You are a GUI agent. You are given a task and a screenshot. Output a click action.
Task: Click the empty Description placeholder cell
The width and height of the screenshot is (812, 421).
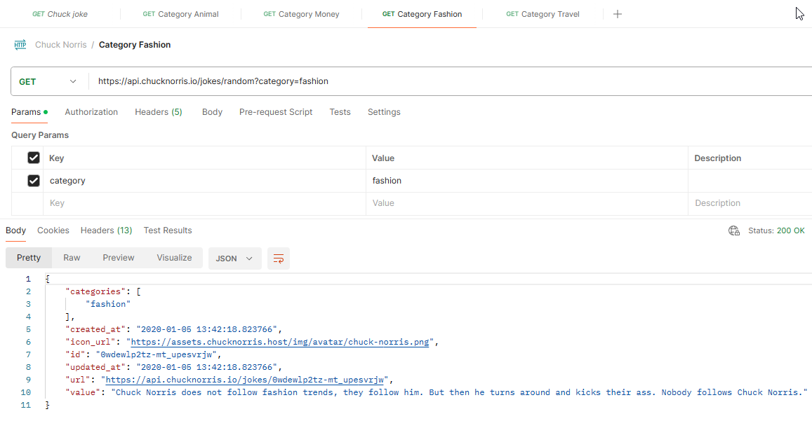[750, 203]
